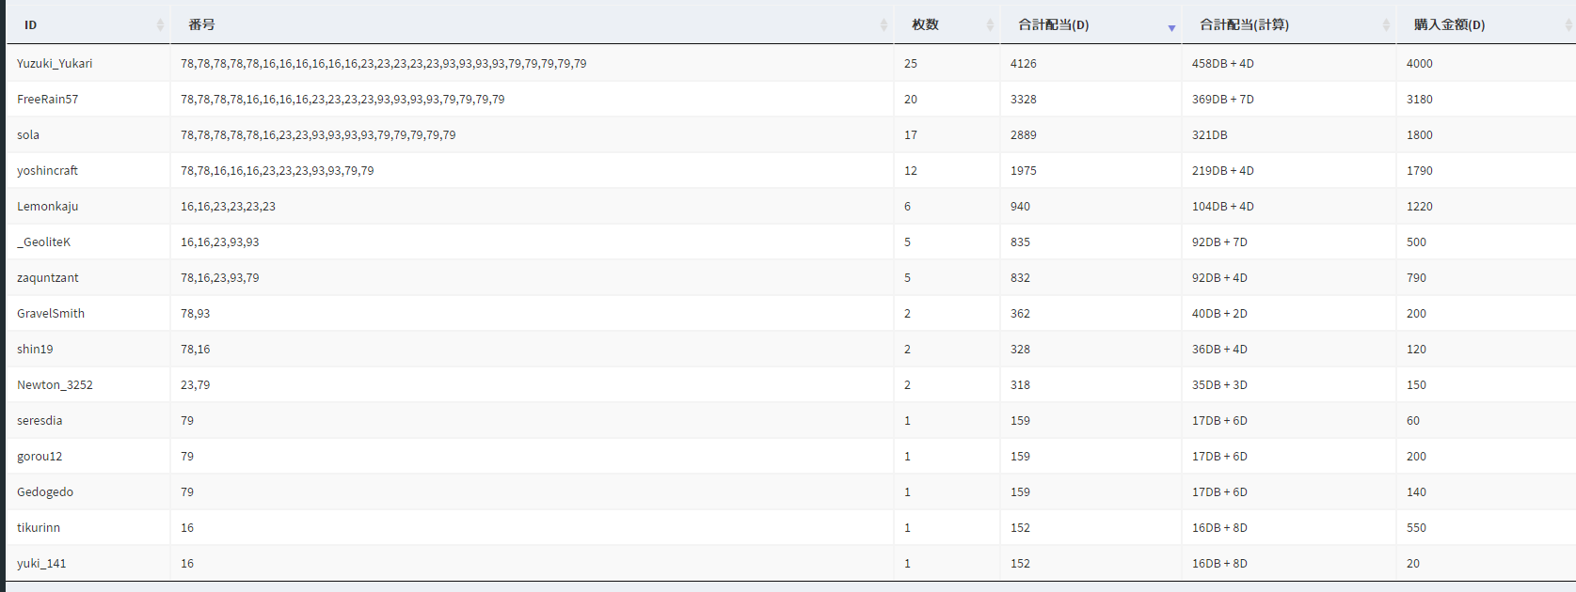Click the yuki_141 row name

[x=41, y=564]
